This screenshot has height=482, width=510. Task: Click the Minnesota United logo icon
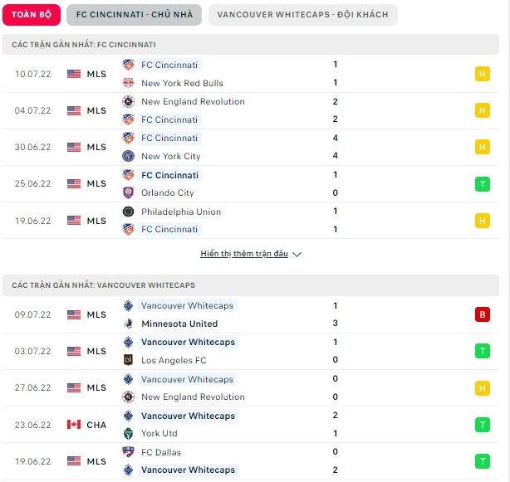[128, 324]
